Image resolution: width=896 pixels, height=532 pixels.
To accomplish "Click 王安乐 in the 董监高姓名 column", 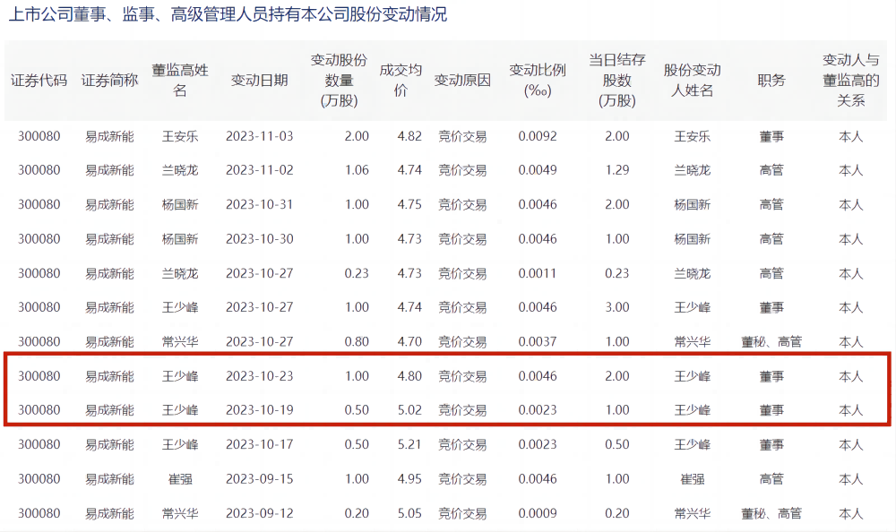I will (180, 136).
